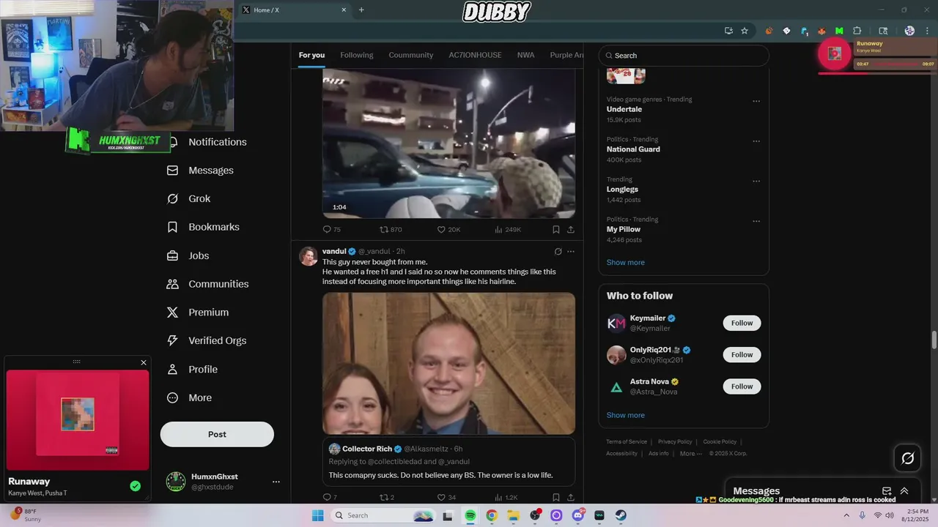Open options for the Undertale trend
This screenshot has height=527, width=938.
[756, 102]
